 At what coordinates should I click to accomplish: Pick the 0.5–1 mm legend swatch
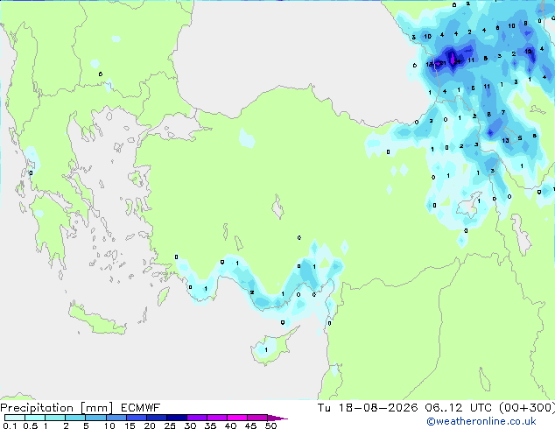[x=35, y=418]
